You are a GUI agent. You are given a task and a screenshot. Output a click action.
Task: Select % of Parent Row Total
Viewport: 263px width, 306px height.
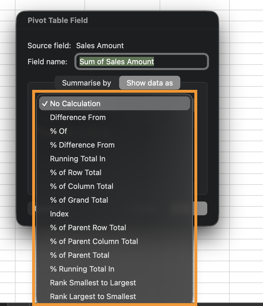(x=88, y=228)
